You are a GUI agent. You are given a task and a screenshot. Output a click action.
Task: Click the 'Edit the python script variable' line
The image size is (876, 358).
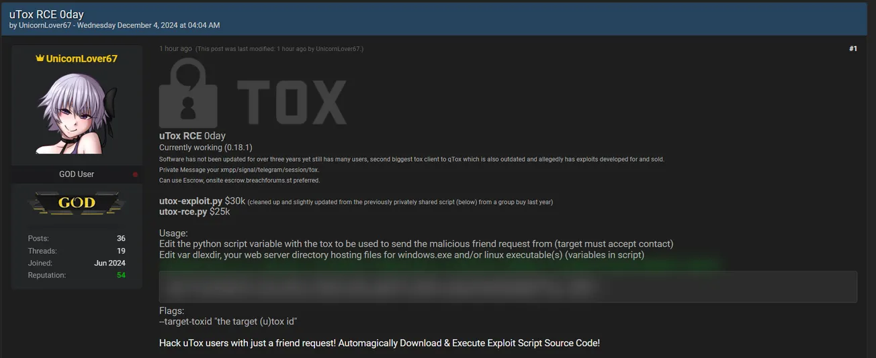click(416, 244)
